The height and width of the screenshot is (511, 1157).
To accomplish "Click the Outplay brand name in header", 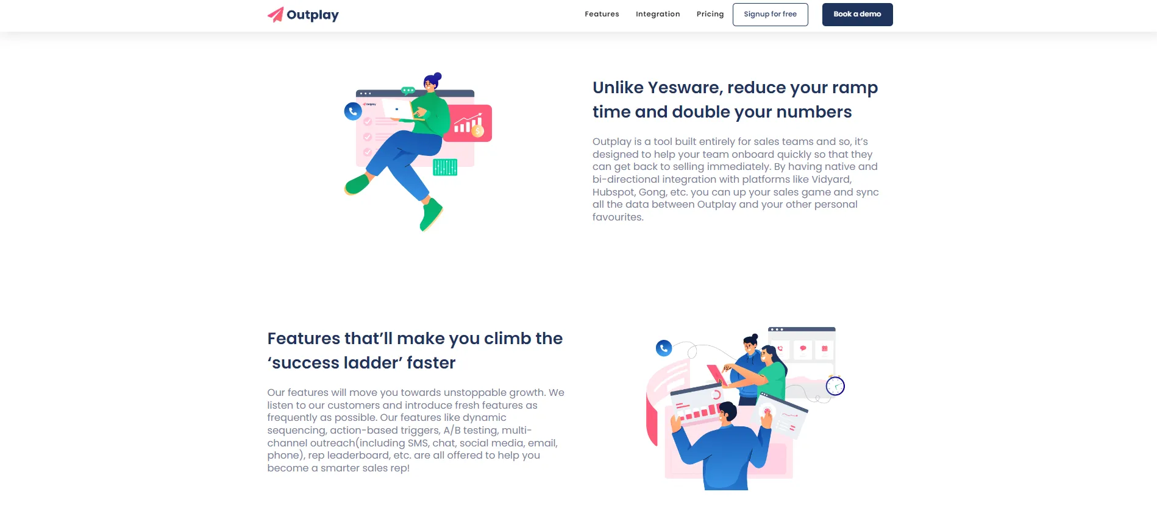I will click(x=313, y=15).
